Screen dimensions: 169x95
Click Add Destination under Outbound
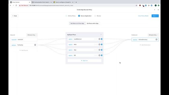tap(145, 45)
